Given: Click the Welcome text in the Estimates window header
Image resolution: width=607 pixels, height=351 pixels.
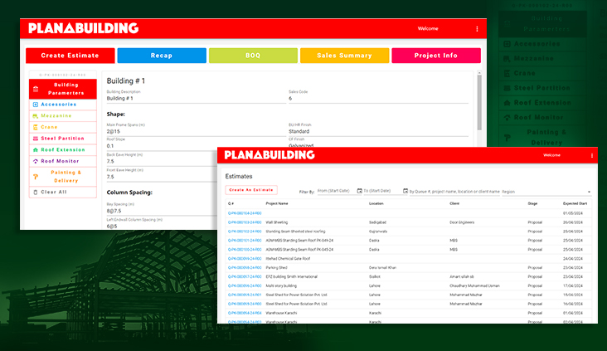Looking at the screenshot, I should (551, 155).
